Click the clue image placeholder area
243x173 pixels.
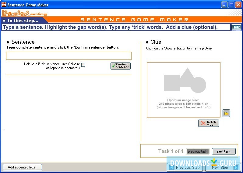[x=184, y=90]
